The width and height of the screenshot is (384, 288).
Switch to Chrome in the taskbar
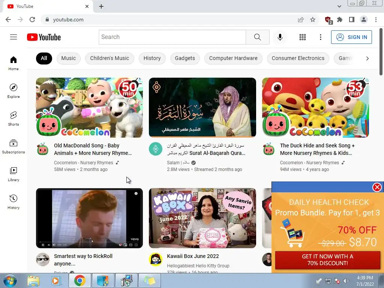coord(79,280)
